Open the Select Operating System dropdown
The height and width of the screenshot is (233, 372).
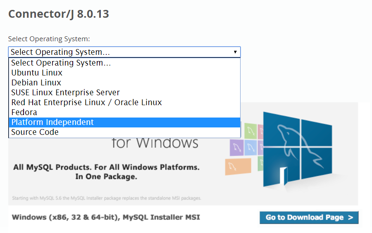pos(124,52)
